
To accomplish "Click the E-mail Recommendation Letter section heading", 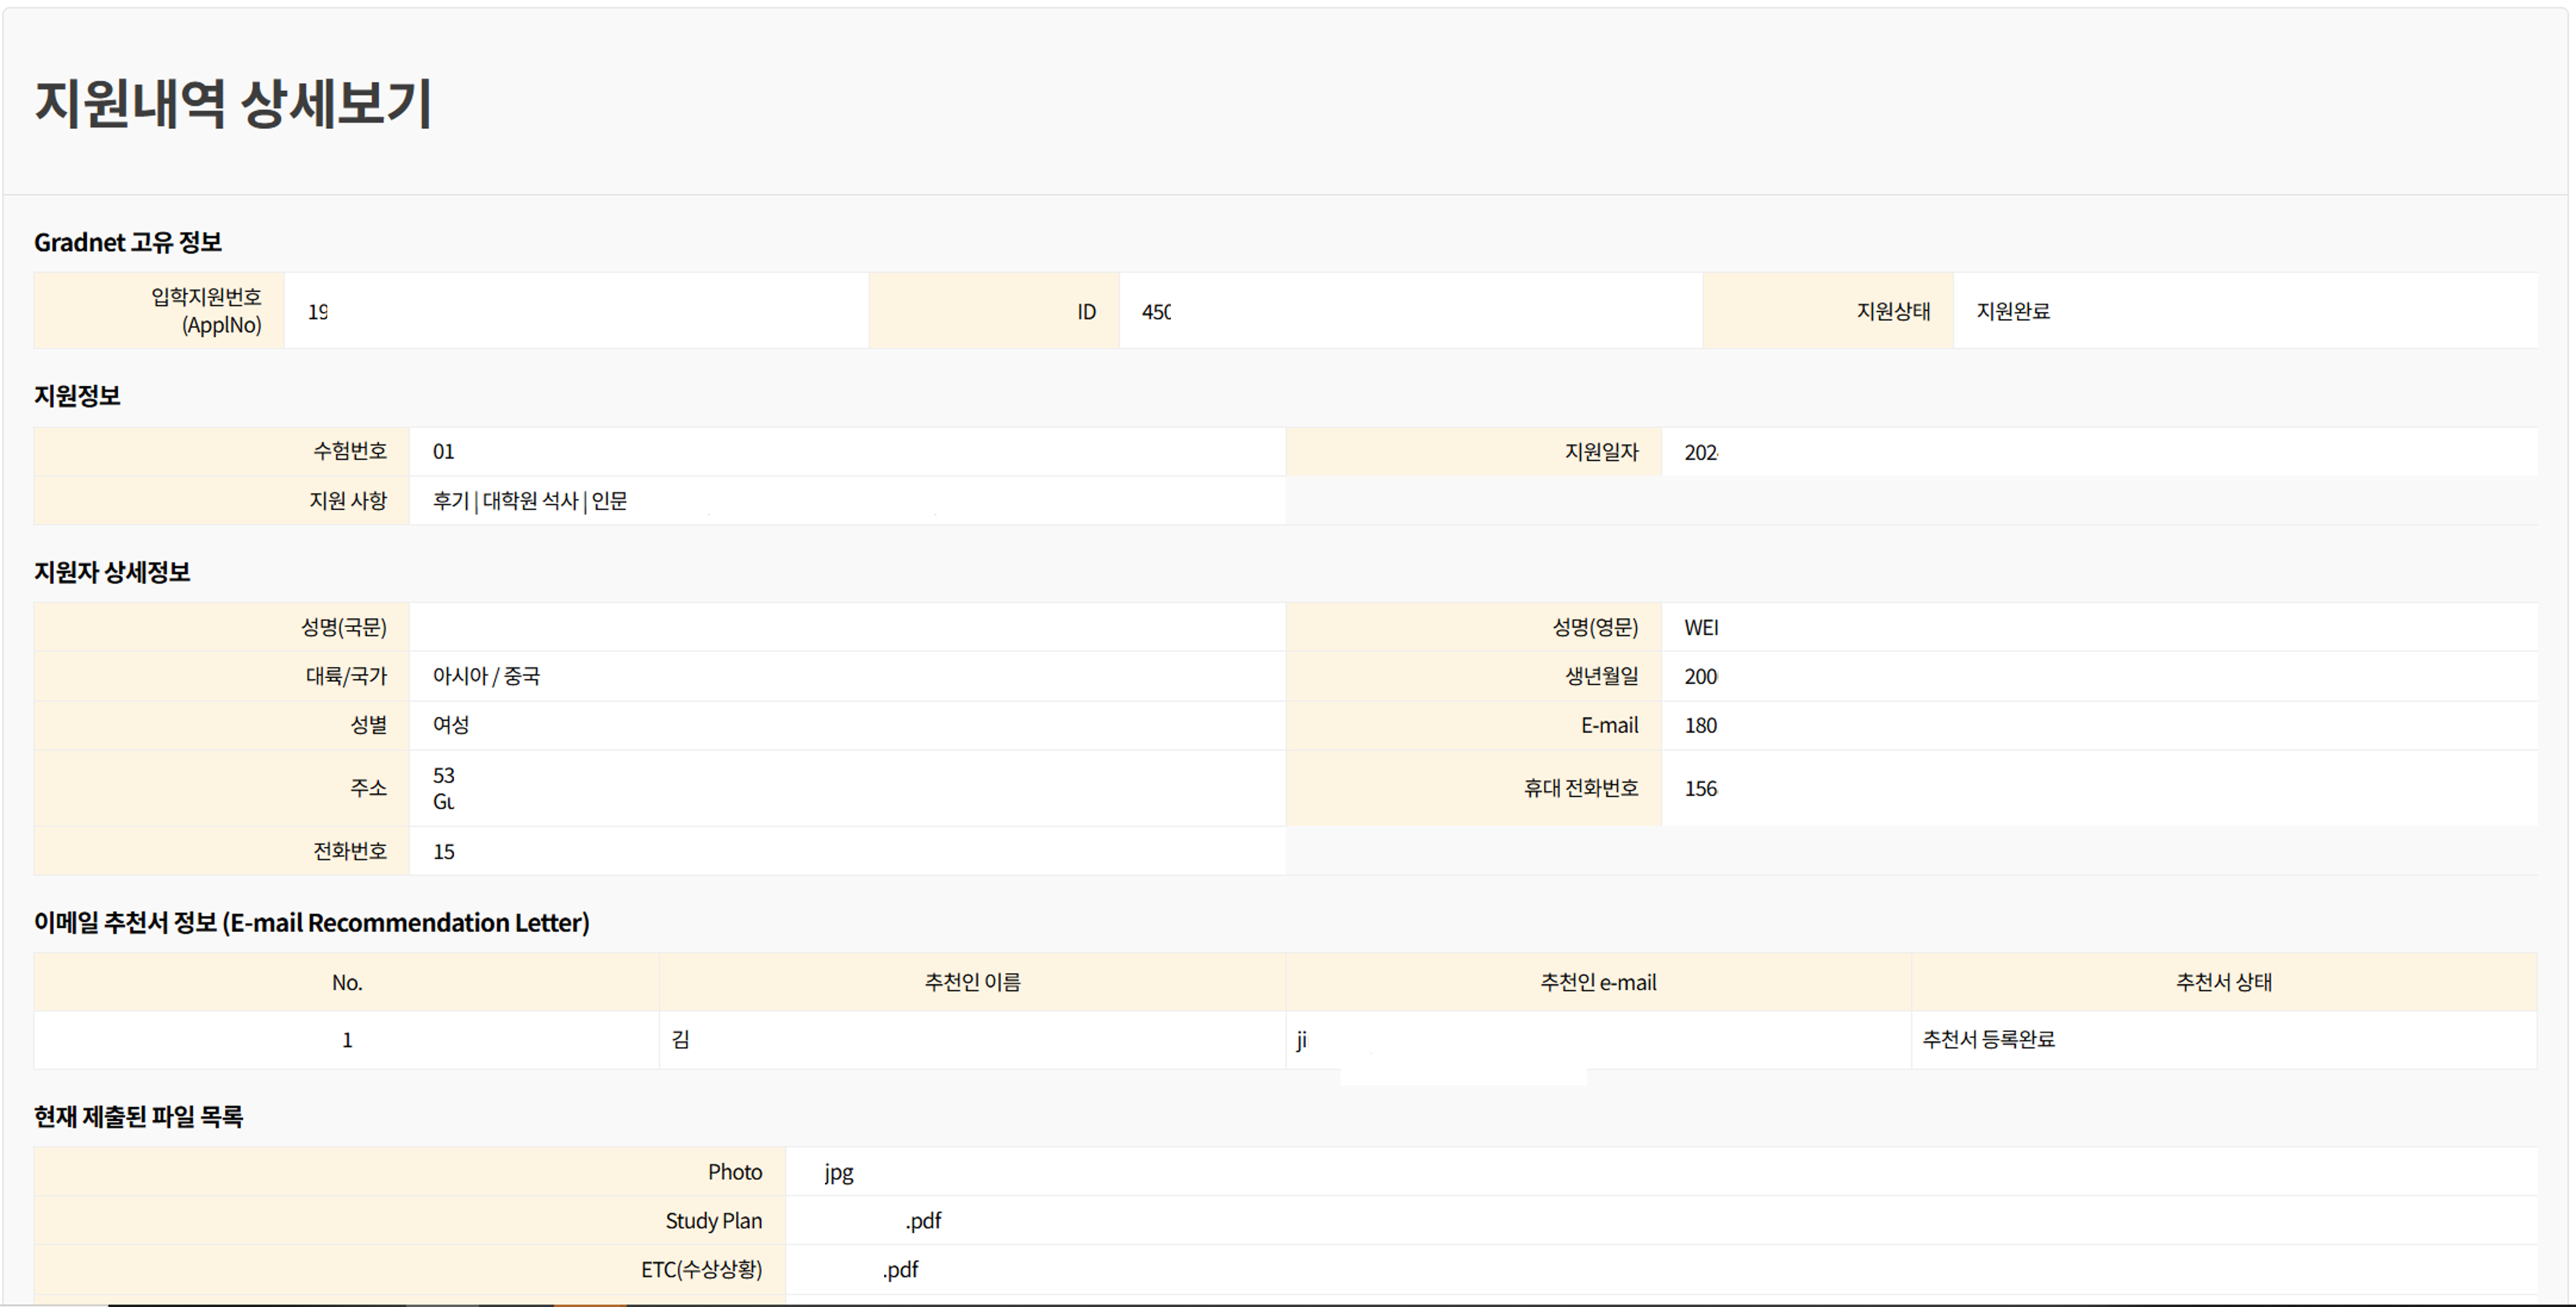I will tap(312, 923).
